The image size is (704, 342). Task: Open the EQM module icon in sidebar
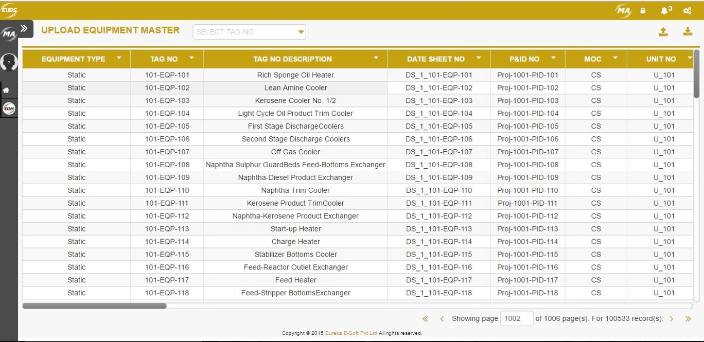(x=9, y=109)
